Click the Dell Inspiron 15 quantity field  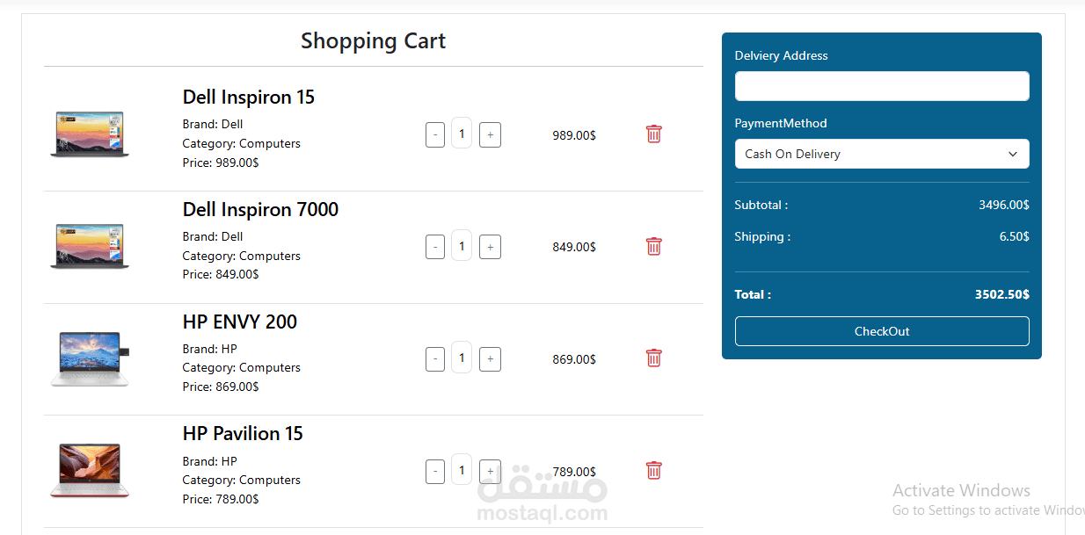coord(462,134)
